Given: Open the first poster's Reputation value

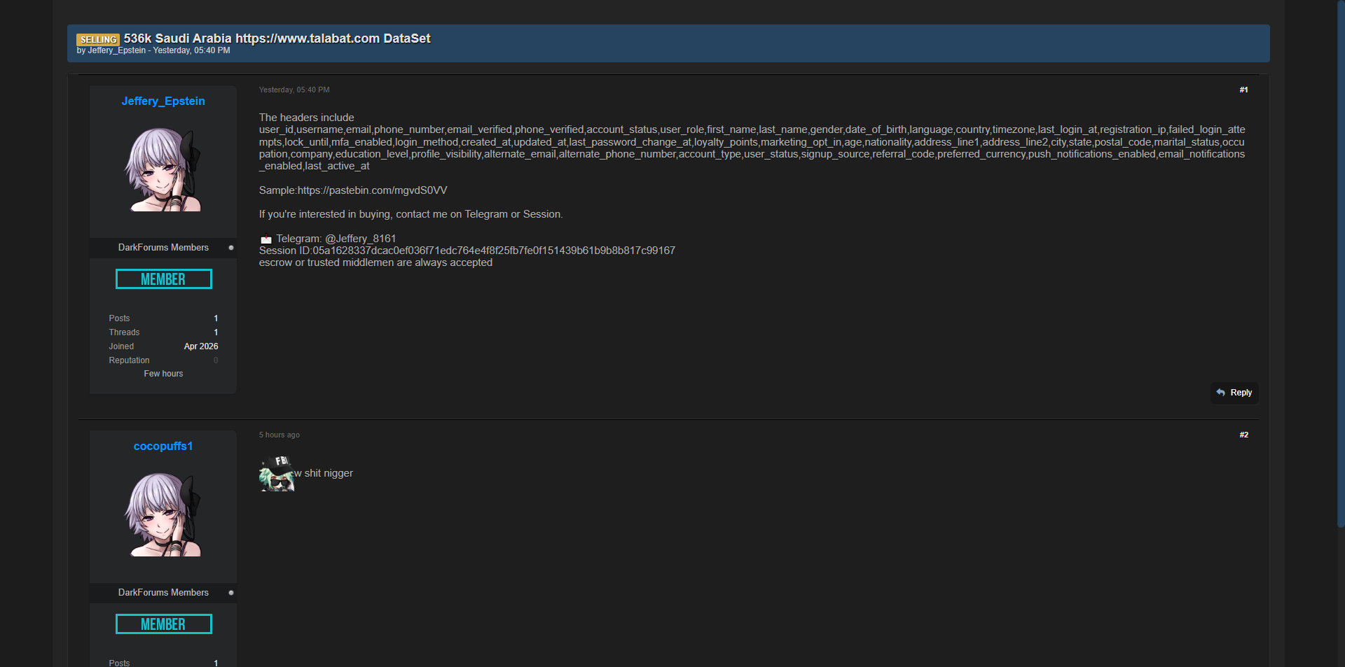Looking at the screenshot, I should tap(216, 360).
